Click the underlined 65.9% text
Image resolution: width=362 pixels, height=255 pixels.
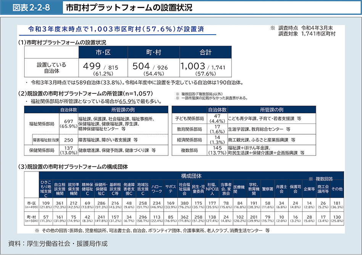click(x=127, y=101)
